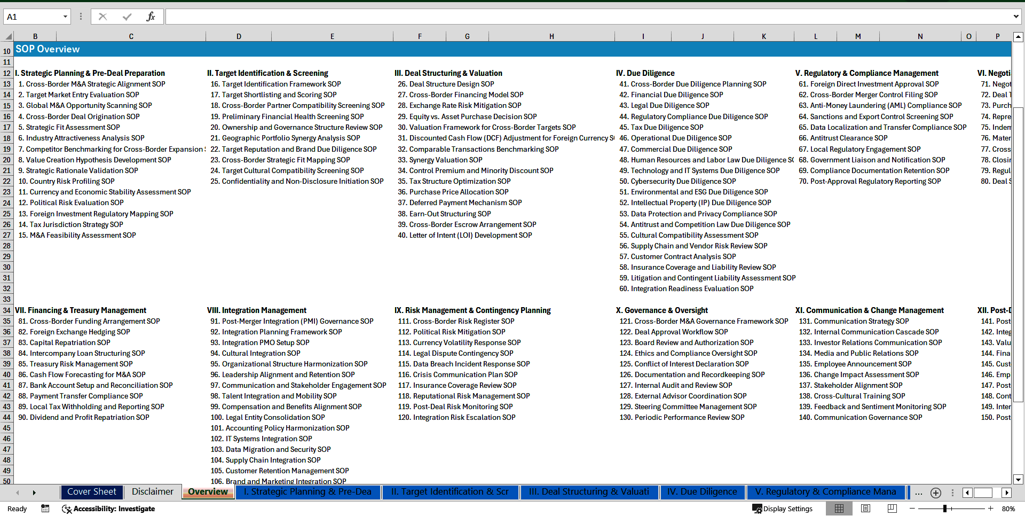
Task: Switch to Page Layout view icon
Action: [x=865, y=509]
